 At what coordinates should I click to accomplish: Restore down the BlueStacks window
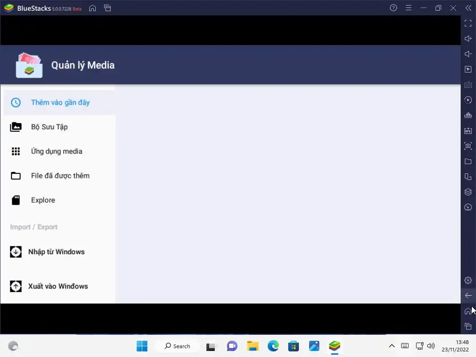pos(438,8)
